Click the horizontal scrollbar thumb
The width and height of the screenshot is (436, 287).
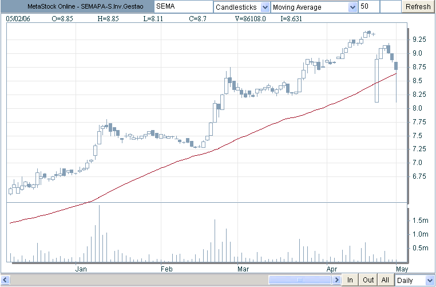click(300, 280)
